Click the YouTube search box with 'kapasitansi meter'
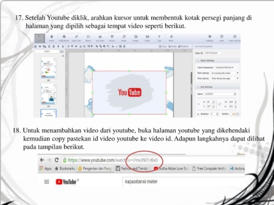The width and height of the screenshot is (274, 205). click(x=184, y=182)
